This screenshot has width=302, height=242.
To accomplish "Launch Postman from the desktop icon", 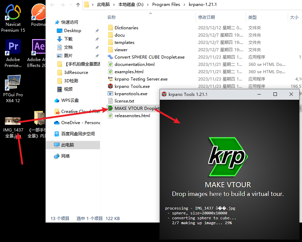I will pos(39,12).
